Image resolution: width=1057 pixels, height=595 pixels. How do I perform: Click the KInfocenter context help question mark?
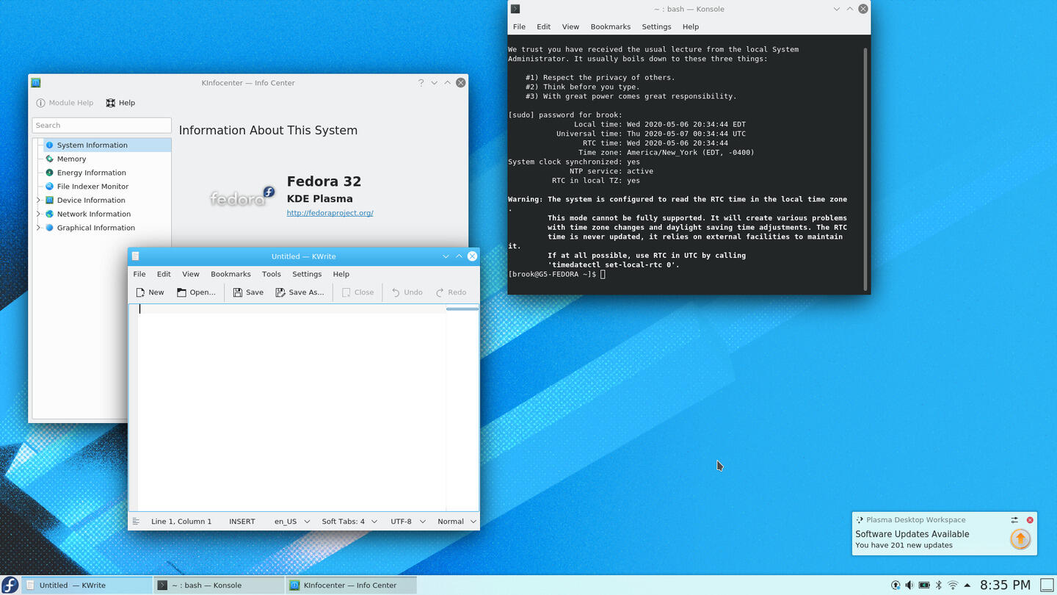pos(421,83)
